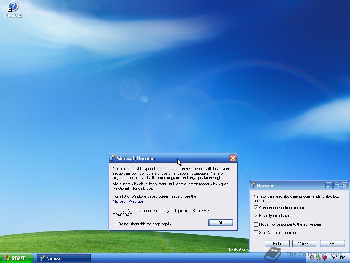Enable Move mouse pointer to the active item
Image resolution: width=350 pixels, height=263 pixels.
(256, 224)
